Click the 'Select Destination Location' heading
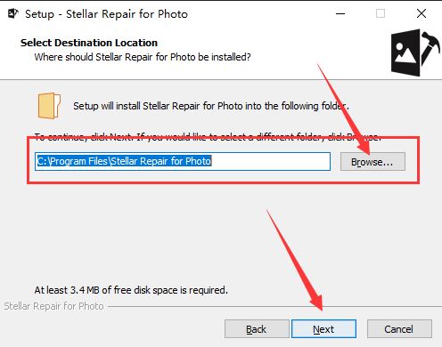 [89, 43]
